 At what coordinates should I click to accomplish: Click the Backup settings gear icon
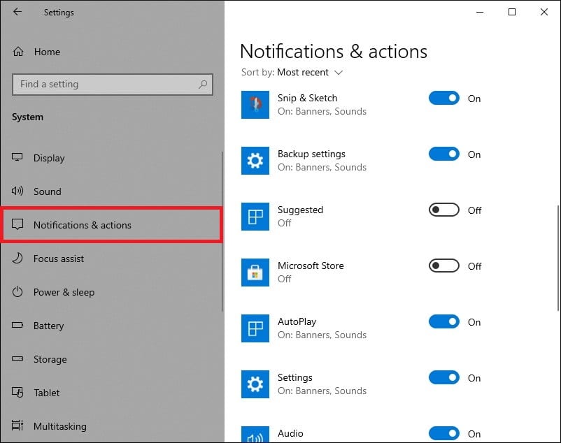click(255, 161)
